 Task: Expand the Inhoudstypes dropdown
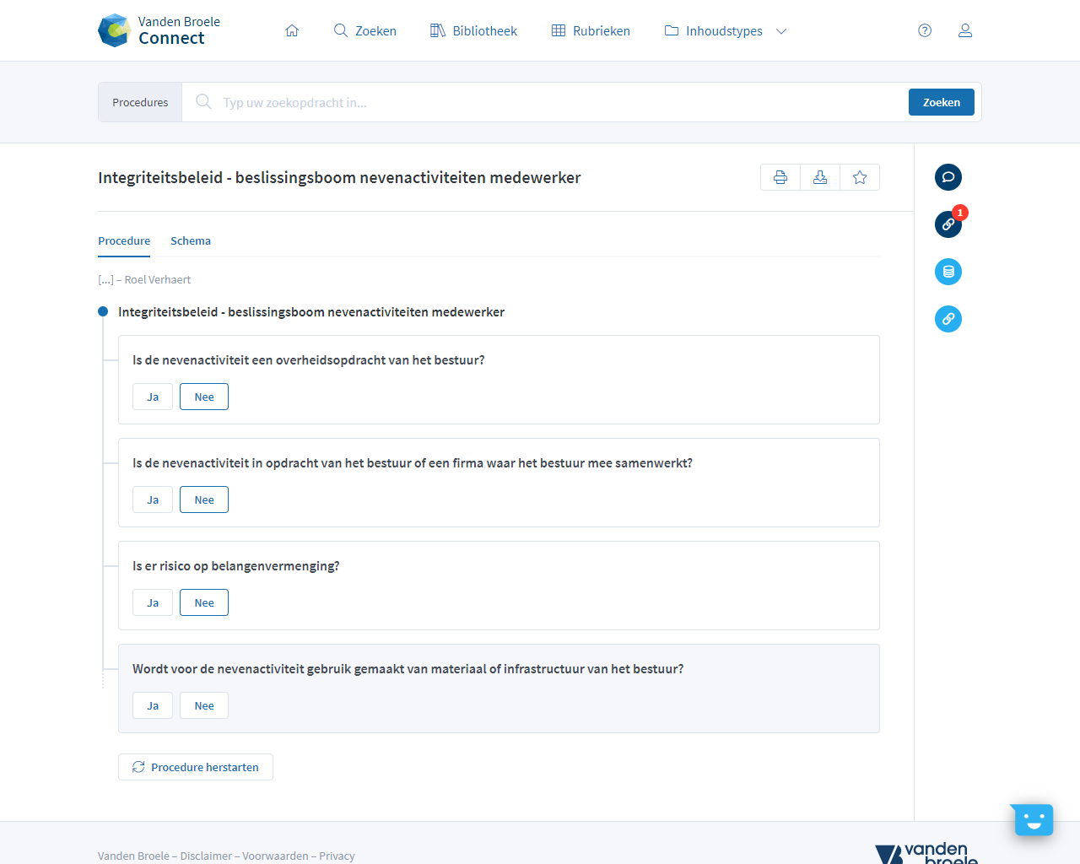(781, 30)
